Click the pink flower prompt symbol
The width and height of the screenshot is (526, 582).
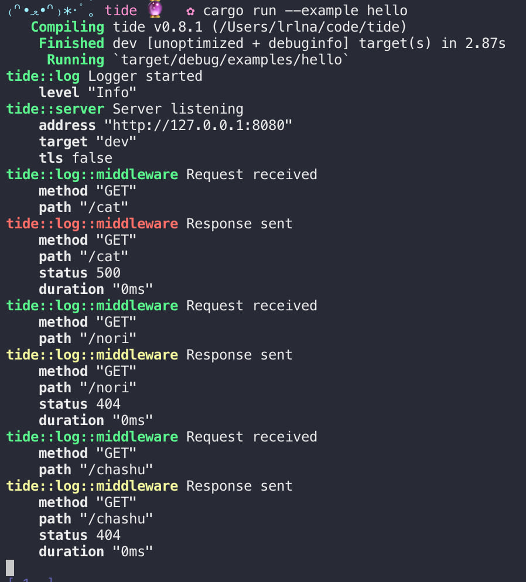pyautogui.click(x=190, y=11)
